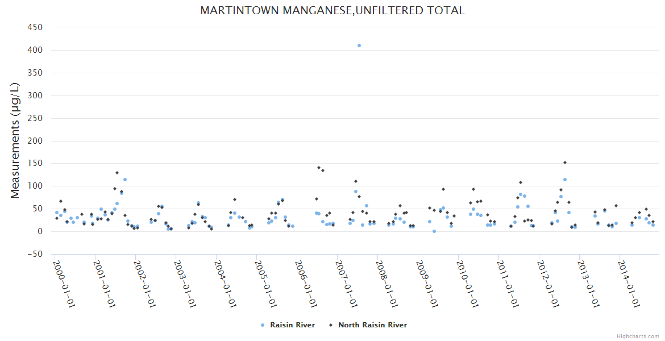Viewport: 665px width, 341px height.
Task: Click the chart title Martintown Manganese
Action: pyautogui.click(x=332, y=10)
